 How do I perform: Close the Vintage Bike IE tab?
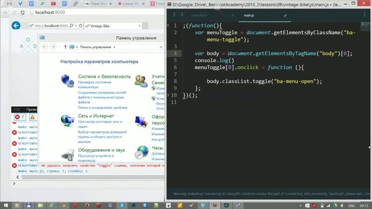coord(139,26)
